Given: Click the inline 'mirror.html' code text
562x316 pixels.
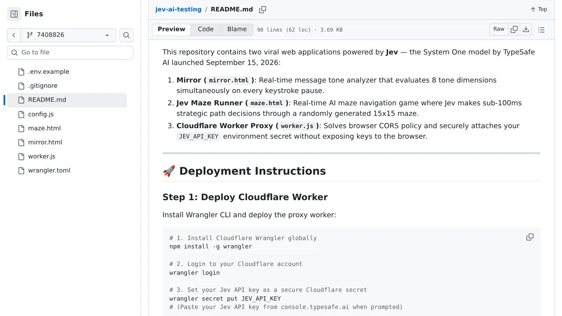Looking at the screenshot, I should click(229, 80).
